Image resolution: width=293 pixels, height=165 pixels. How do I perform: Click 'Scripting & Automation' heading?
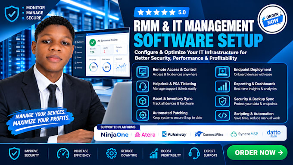(x=254, y=114)
